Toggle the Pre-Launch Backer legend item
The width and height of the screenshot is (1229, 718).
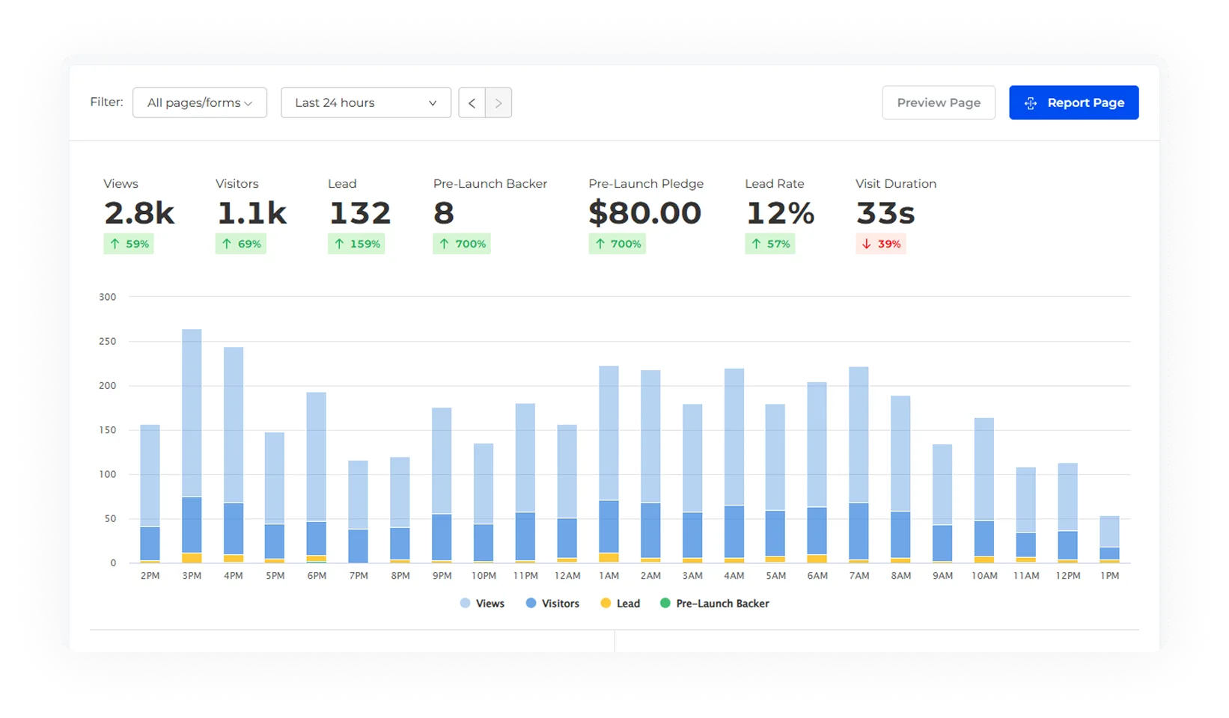coord(714,603)
